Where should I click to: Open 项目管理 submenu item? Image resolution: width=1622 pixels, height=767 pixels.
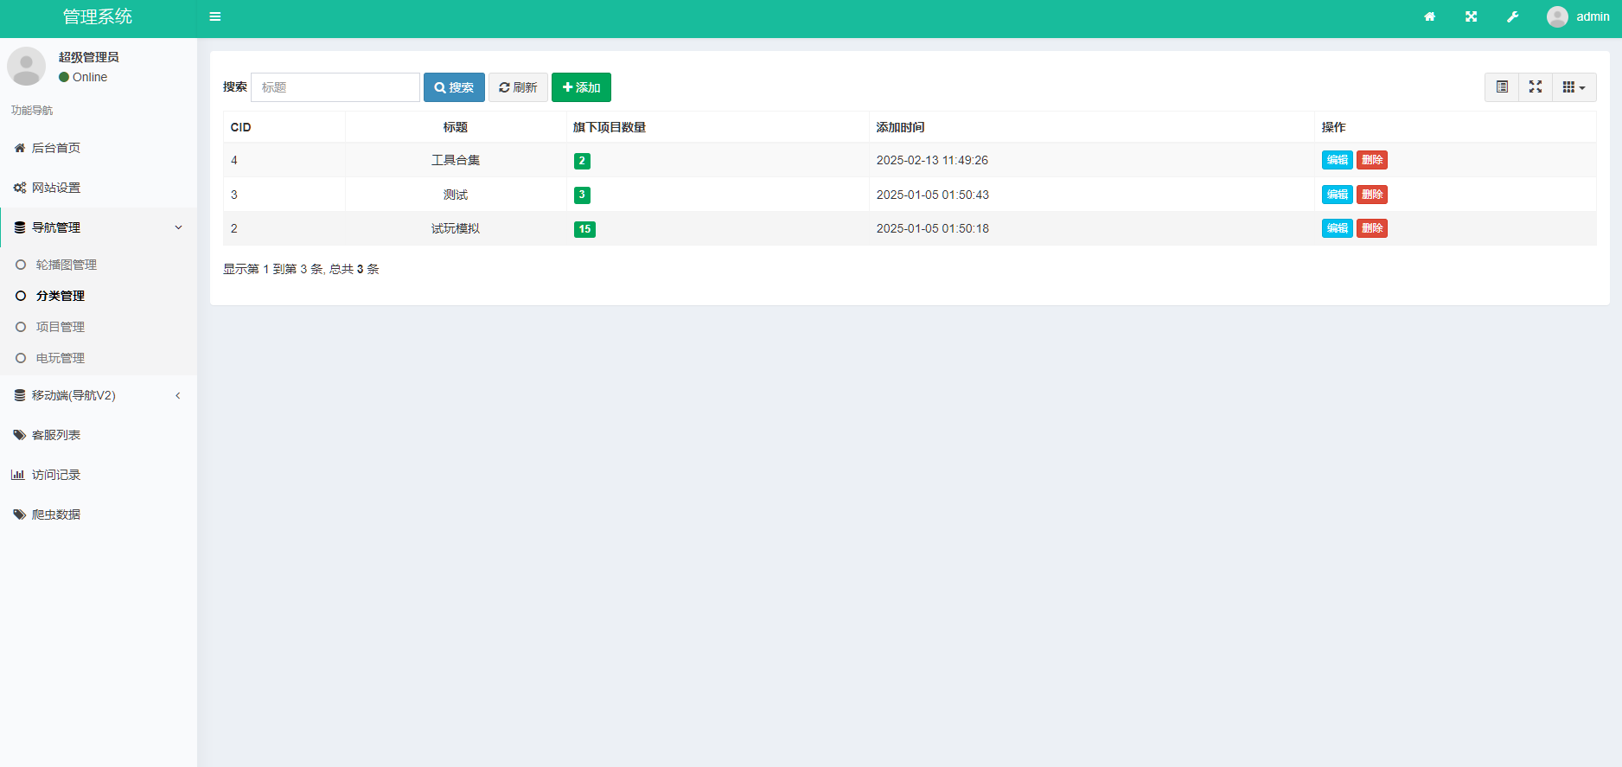(61, 327)
